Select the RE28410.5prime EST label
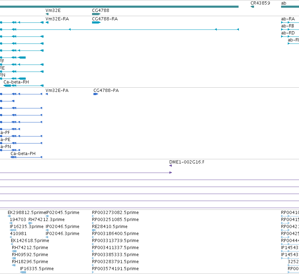The image size is (299, 274). click(x=110, y=227)
